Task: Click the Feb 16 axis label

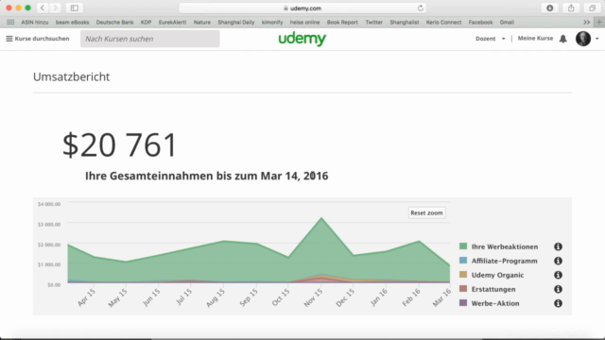Action: (x=411, y=297)
